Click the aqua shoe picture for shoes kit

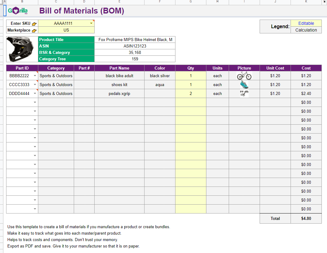pyautogui.click(x=244, y=85)
